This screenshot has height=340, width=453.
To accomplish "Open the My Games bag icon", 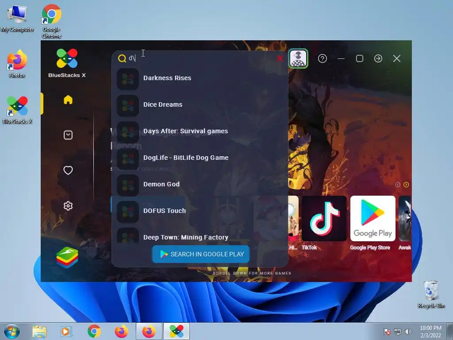I will click(68, 135).
